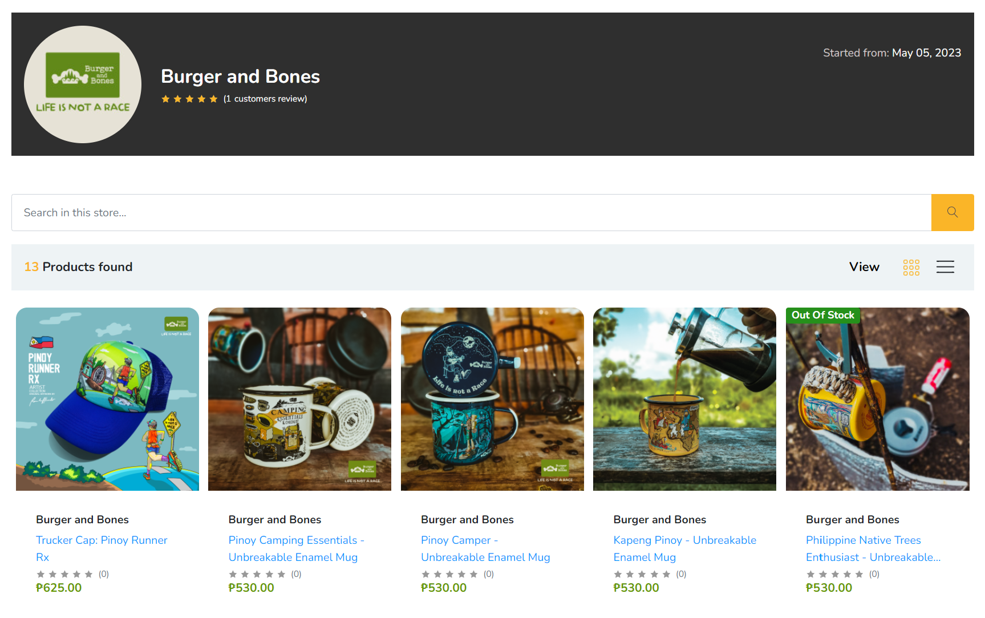Click the ₱625.00 price of Trucker Cap

point(59,588)
